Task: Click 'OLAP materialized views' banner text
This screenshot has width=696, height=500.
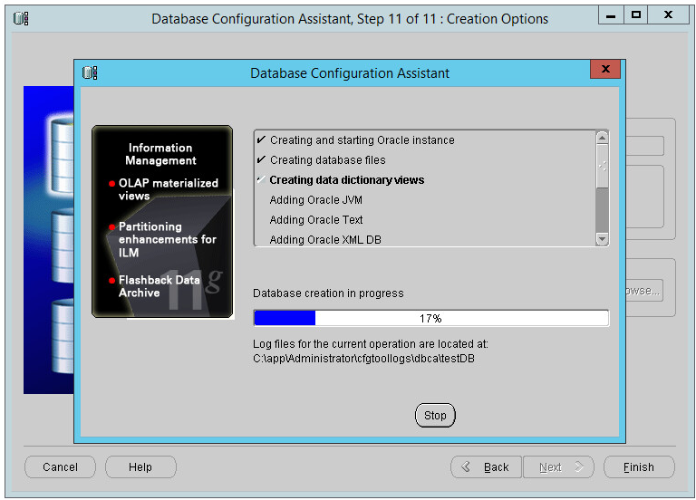Action: (x=169, y=189)
